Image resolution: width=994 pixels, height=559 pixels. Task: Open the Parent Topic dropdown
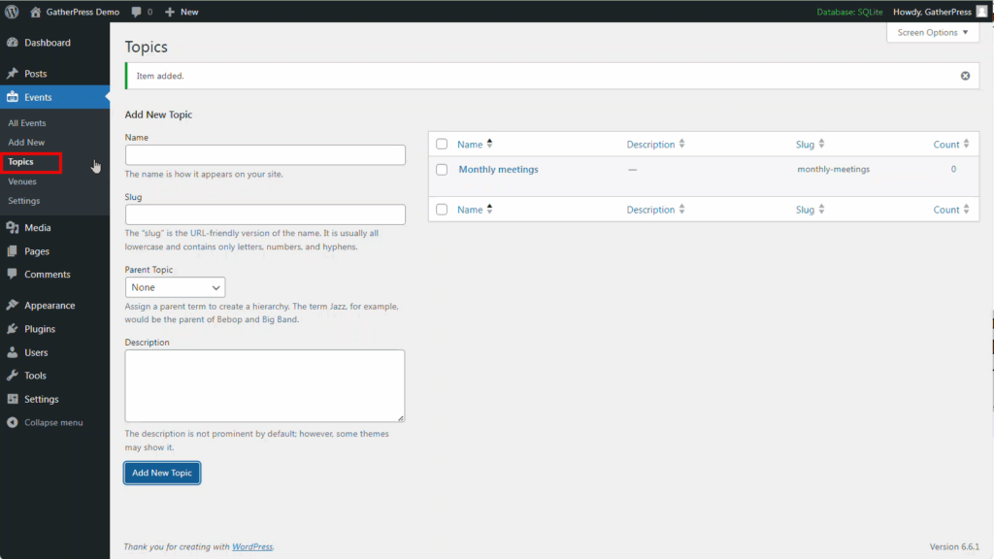coord(175,287)
